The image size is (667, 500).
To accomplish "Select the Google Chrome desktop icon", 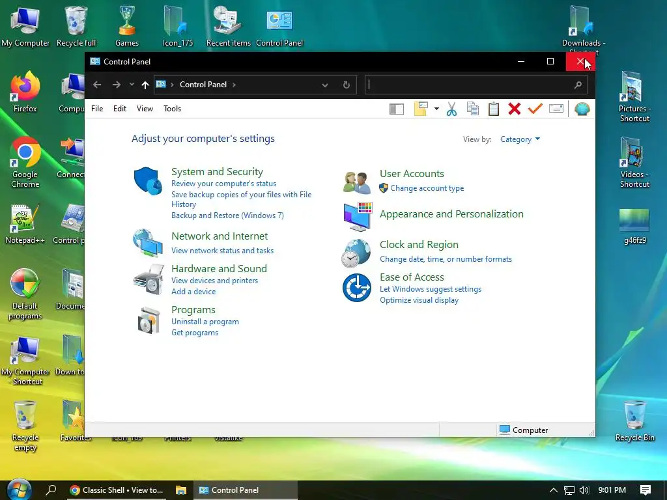I will [25, 162].
